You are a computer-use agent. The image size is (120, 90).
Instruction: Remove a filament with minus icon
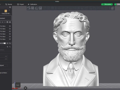click(x=5, y=22)
